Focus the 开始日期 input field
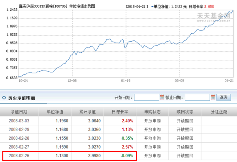Viewport: 237px width, 162px height. (147, 97)
